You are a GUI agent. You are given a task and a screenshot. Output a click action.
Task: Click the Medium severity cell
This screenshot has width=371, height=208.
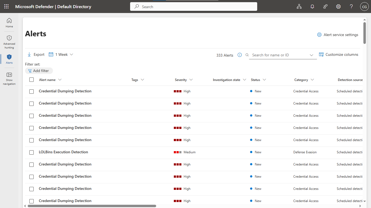point(185,152)
